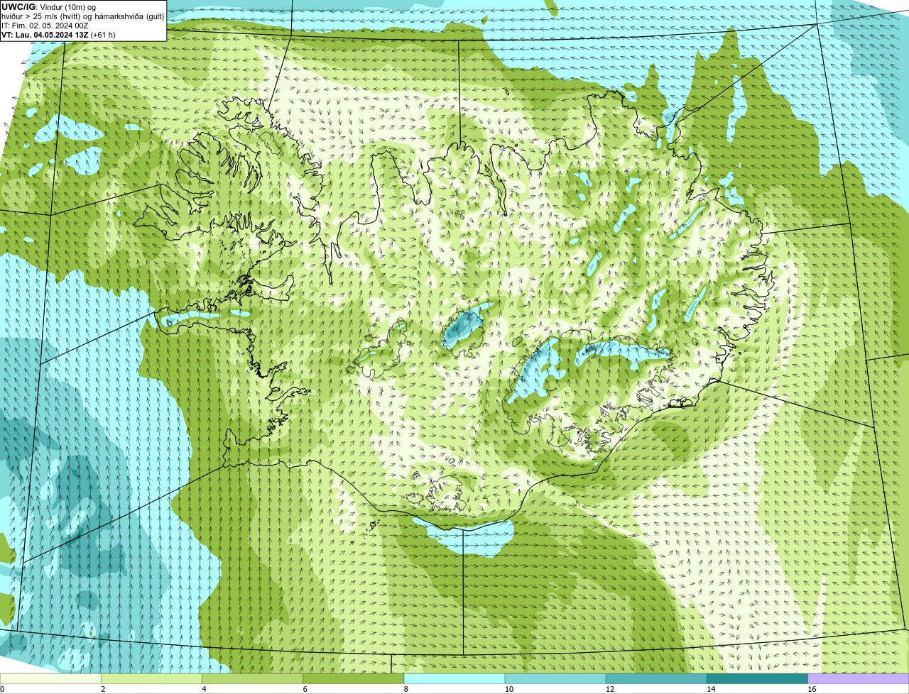Viewport: 909px width, 694px height.
Task: Select the medium green 4–6 legend swatch
Action: point(252,678)
